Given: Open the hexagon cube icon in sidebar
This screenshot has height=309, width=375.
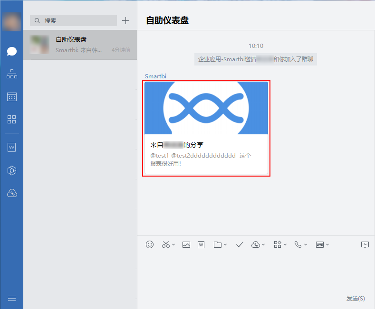Looking at the screenshot, I should coord(12,170).
